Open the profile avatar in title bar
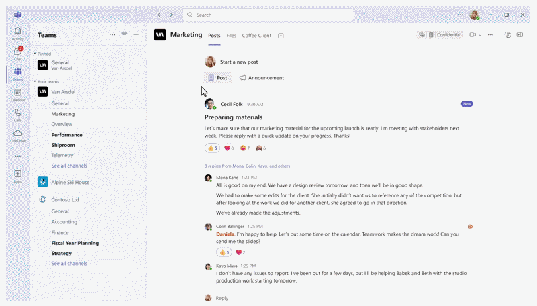This screenshot has width=537, height=306. [x=475, y=15]
